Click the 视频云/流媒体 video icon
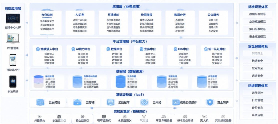 176,102
